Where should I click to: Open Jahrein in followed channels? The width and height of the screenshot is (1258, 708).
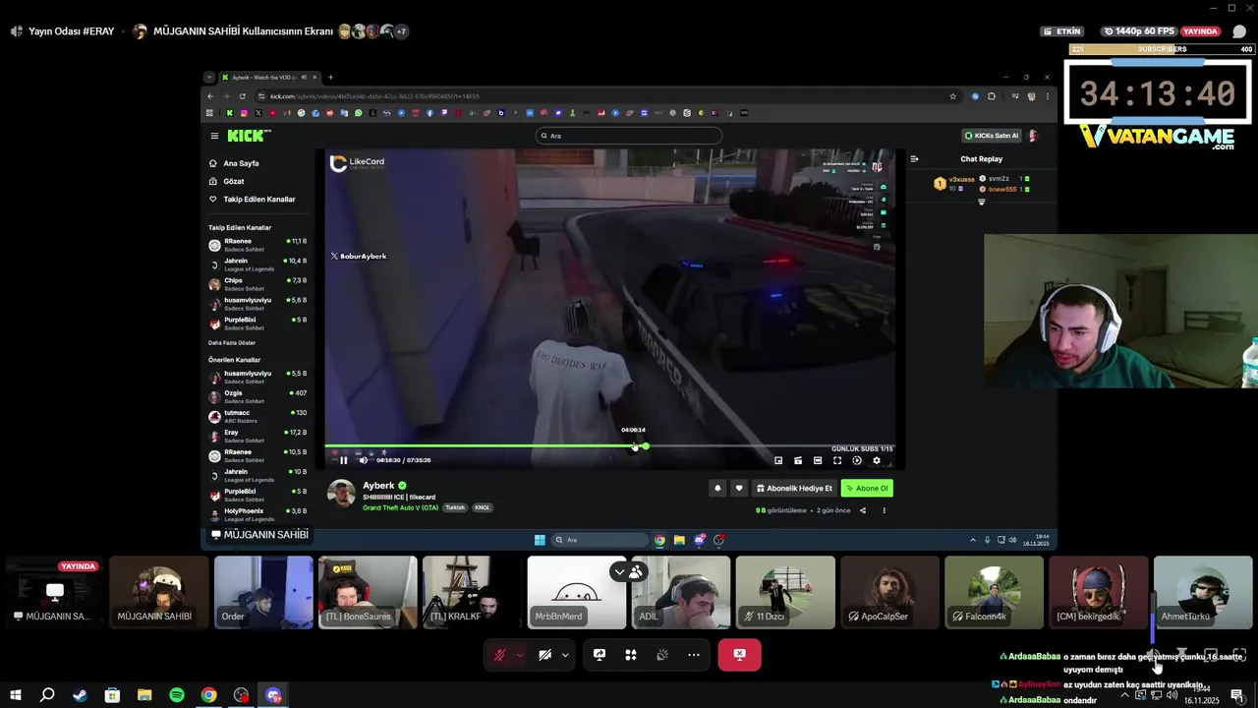pyautogui.click(x=258, y=264)
